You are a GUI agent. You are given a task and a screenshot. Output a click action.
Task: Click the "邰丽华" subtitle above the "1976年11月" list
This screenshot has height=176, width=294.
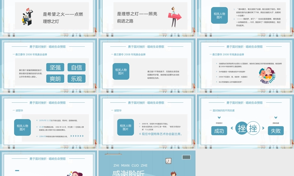click(x=19, y=111)
